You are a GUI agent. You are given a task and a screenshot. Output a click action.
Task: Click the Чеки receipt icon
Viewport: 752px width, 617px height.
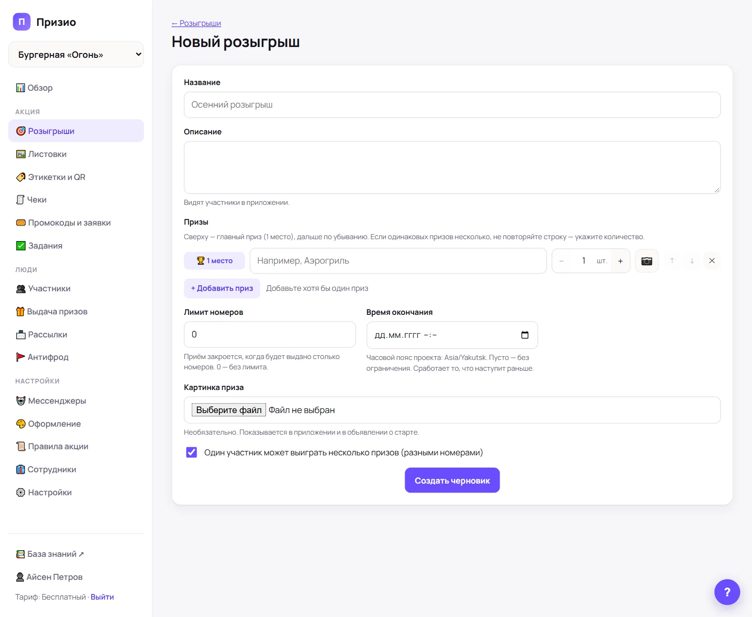pos(20,200)
